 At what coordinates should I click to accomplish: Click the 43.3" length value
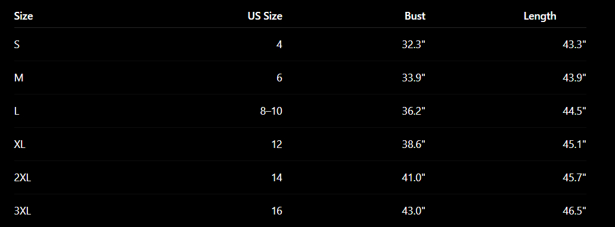click(574, 45)
